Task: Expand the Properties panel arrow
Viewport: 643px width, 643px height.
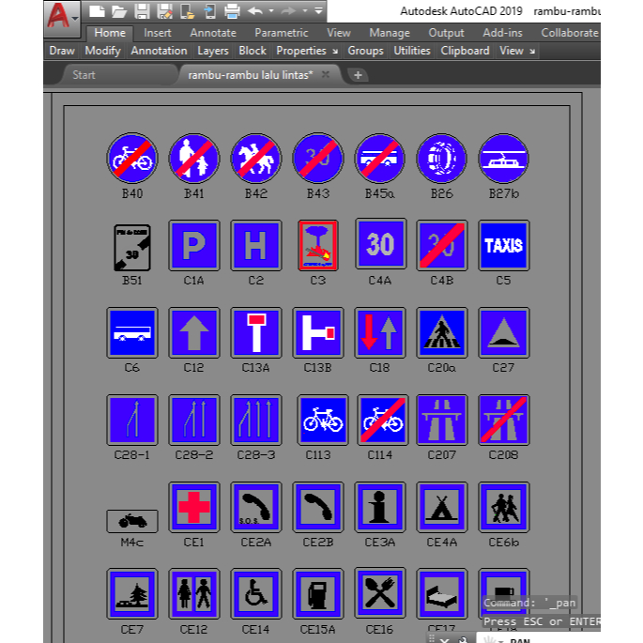Action: [335, 52]
